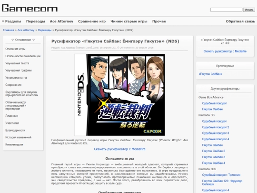
Task: Open the Сравнение игр menu item
Action: tap(92, 21)
